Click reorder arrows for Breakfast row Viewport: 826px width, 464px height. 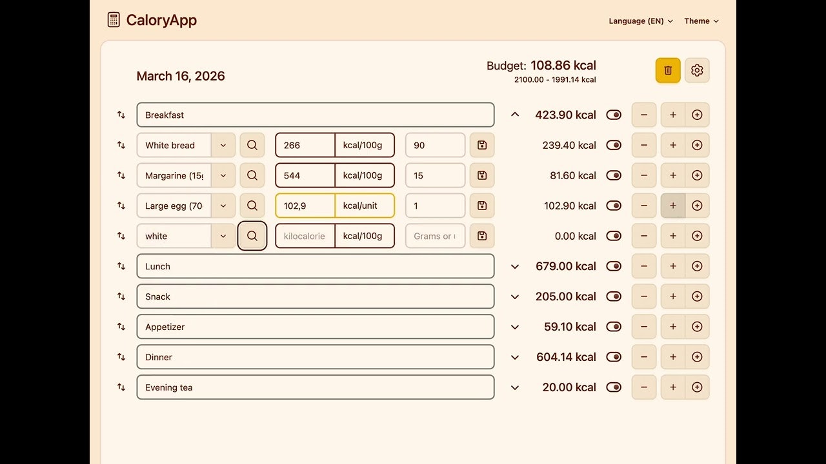click(x=121, y=115)
